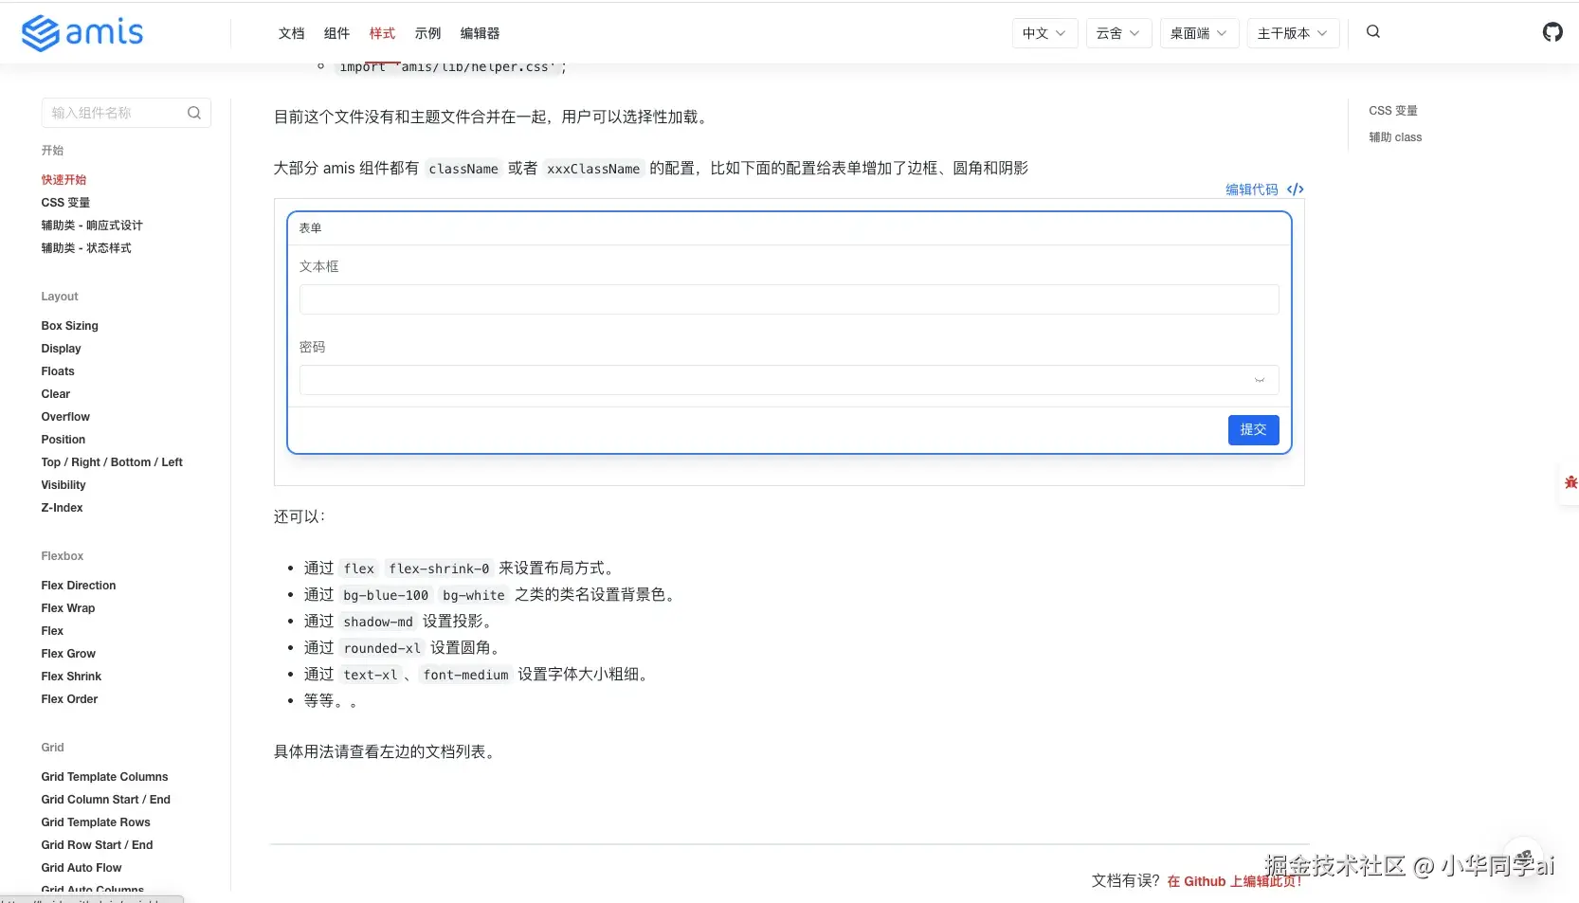Click the bg-white code snippet
This screenshot has width=1579, height=903.
[x=474, y=595]
